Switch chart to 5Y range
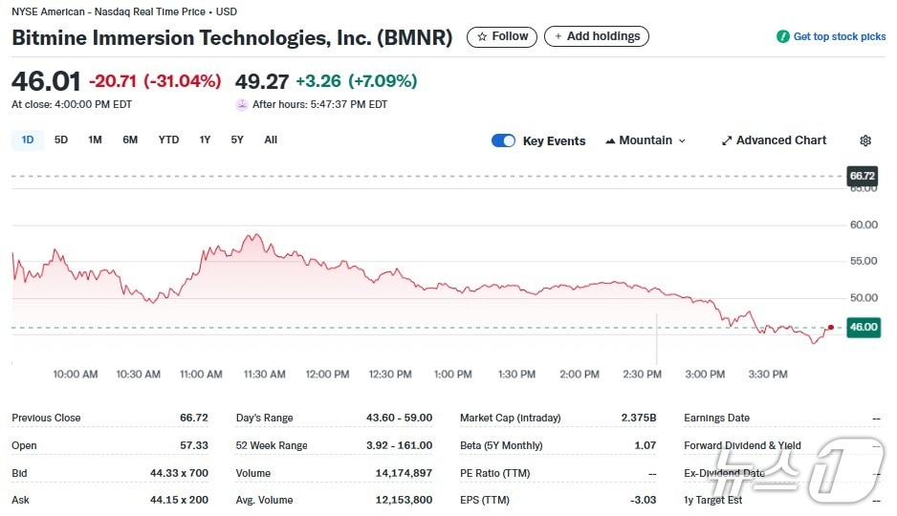Screen dimensions: 897x516 tap(237, 140)
